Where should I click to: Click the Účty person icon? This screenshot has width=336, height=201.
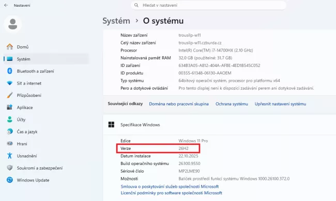click(x=10, y=119)
